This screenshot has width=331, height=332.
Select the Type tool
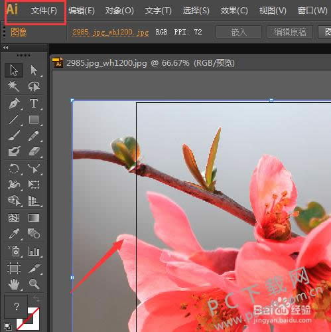pyautogui.click(x=34, y=104)
